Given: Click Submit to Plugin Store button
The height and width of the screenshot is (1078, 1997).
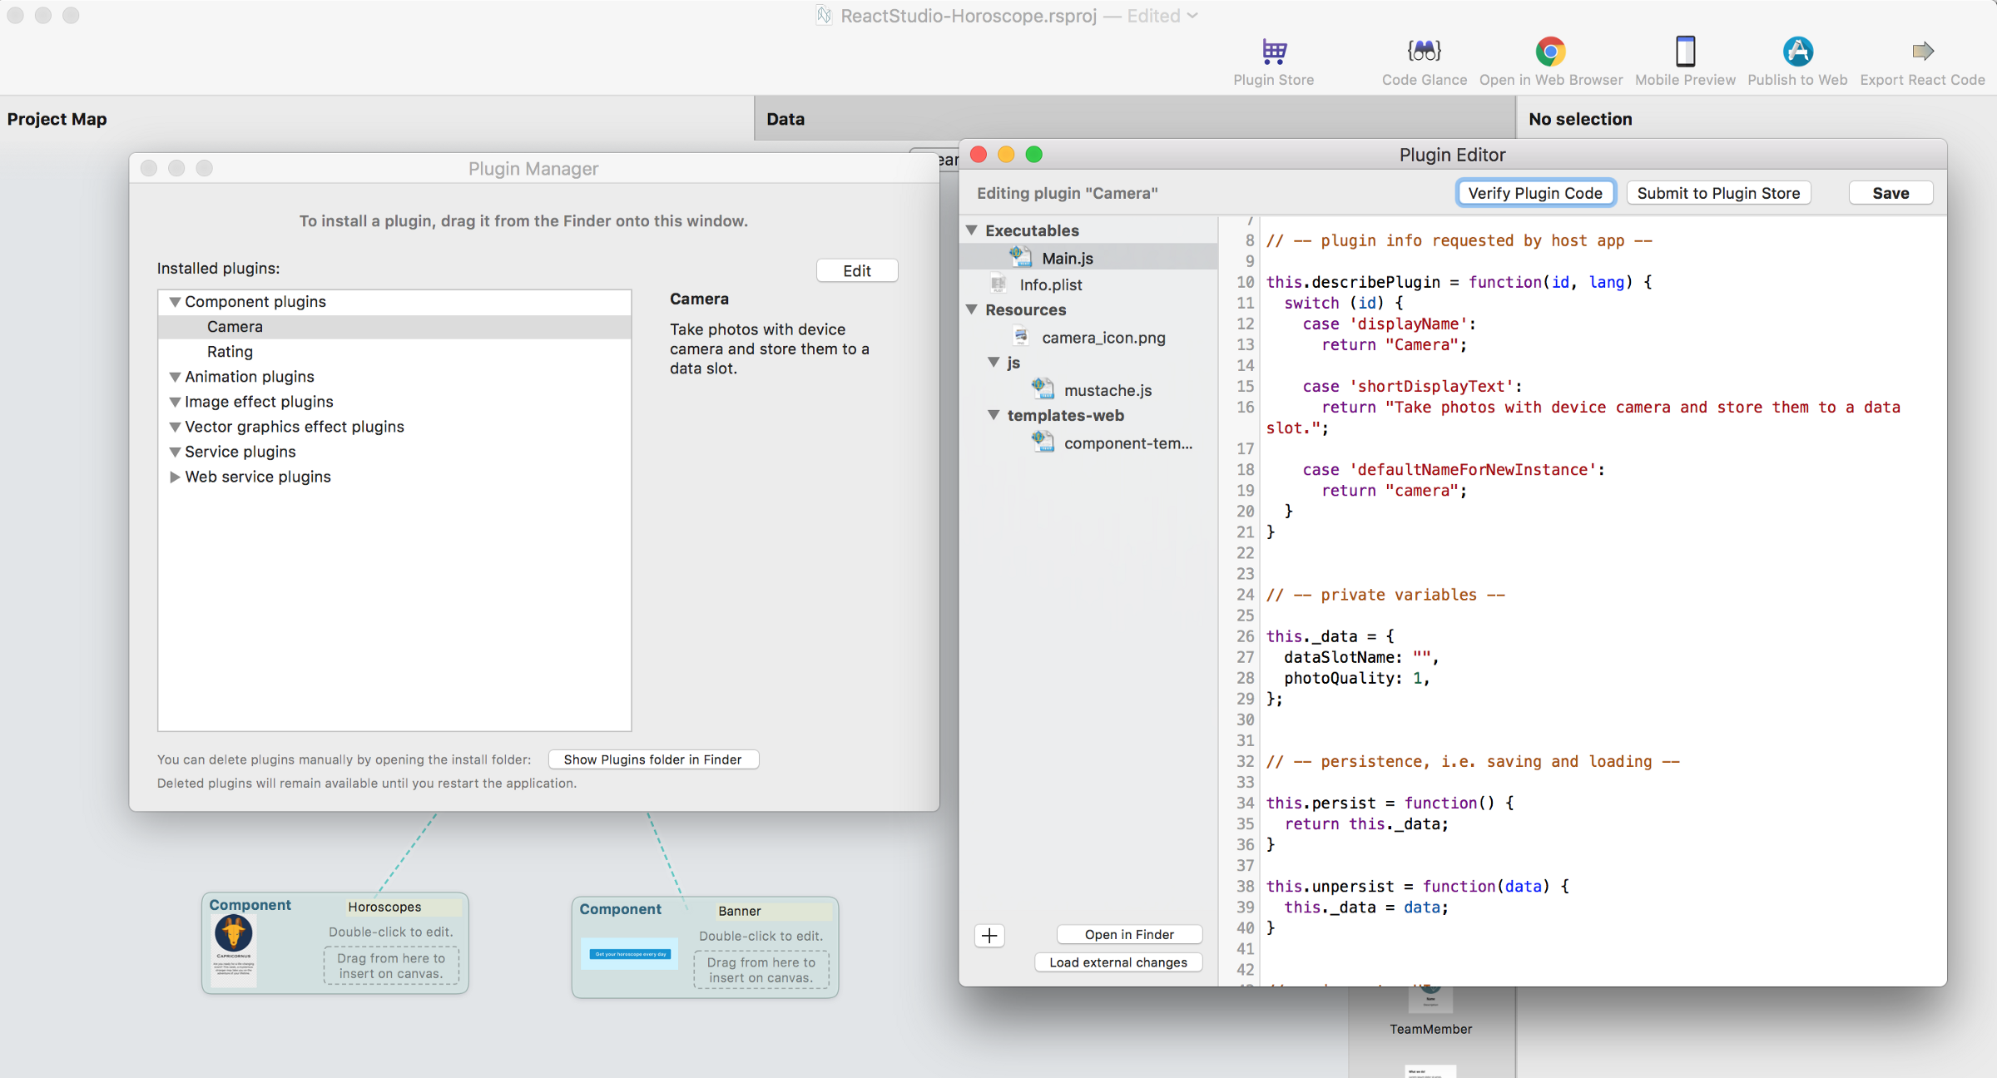Looking at the screenshot, I should tap(1718, 193).
